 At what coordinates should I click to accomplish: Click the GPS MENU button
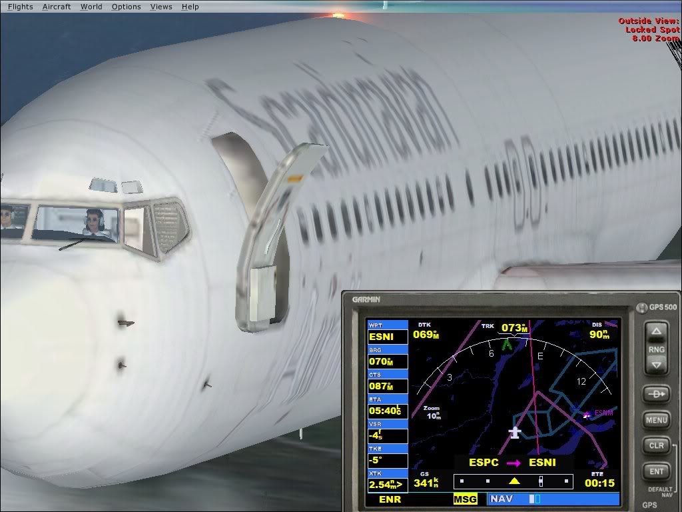pos(656,420)
